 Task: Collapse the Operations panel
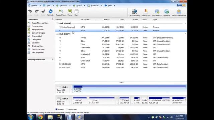[52, 19]
